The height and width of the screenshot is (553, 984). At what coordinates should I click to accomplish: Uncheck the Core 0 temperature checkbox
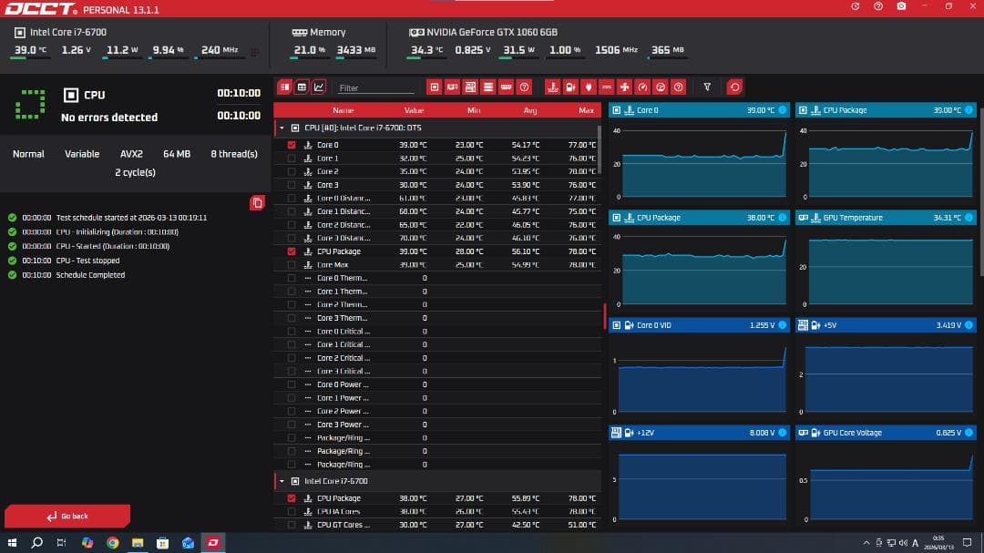click(292, 145)
